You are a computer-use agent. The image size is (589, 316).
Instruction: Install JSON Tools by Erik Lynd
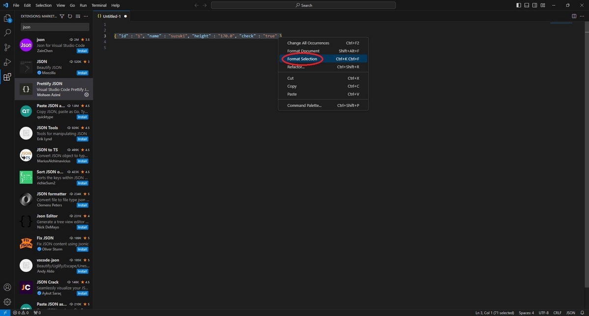(82, 139)
